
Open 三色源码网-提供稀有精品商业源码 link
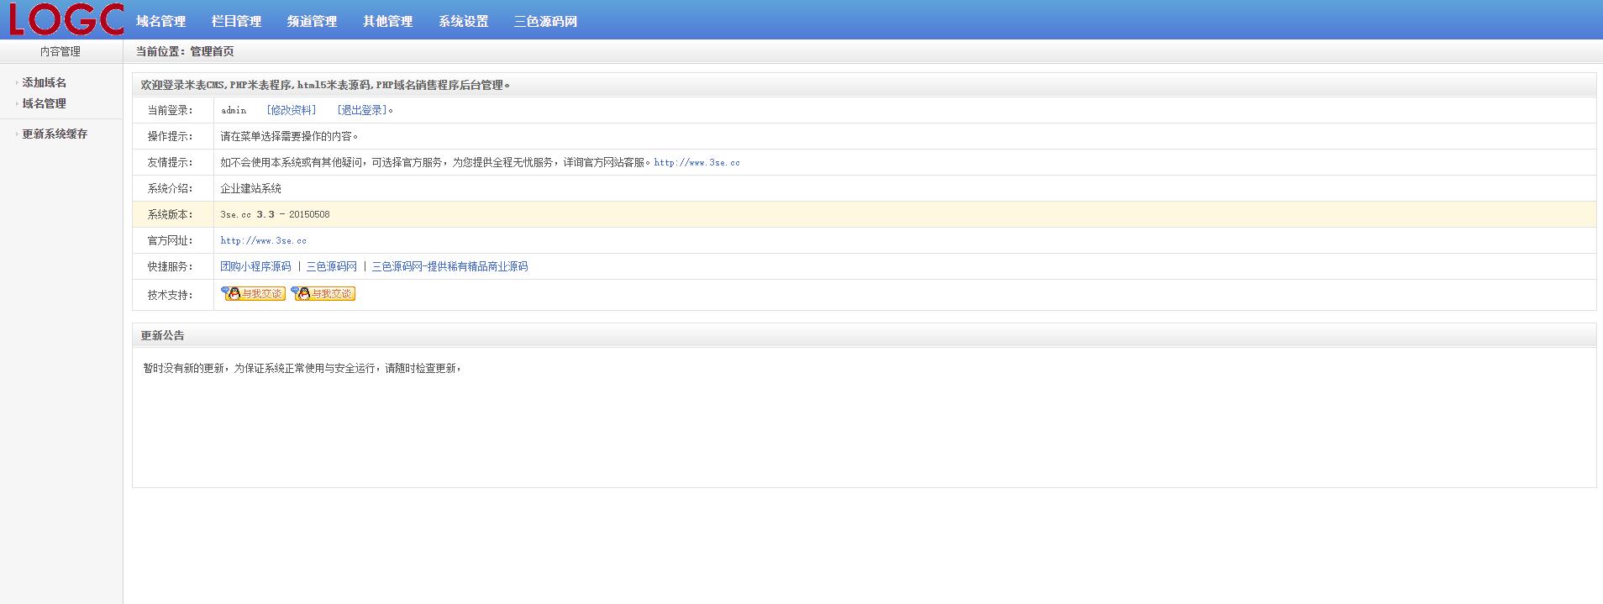tap(450, 266)
